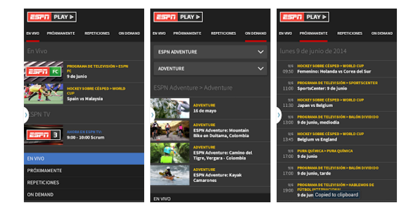This screenshot has height=220, width=403.
Task: Click 'ESPN Adventure > Adventure' heading
Action: coord(193,88)
